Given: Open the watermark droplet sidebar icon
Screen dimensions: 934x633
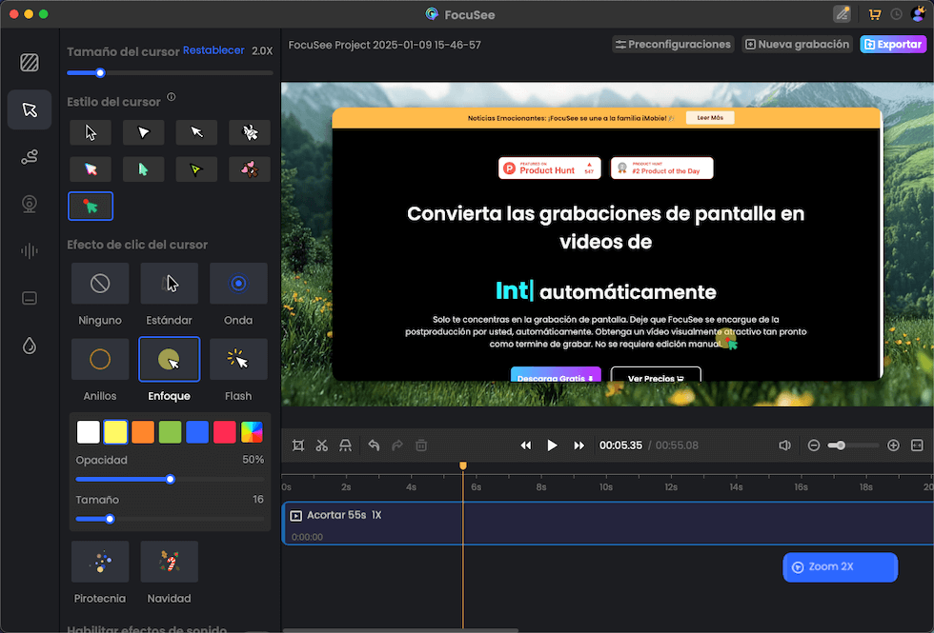Looking at the screenshot, I should 30,346.
